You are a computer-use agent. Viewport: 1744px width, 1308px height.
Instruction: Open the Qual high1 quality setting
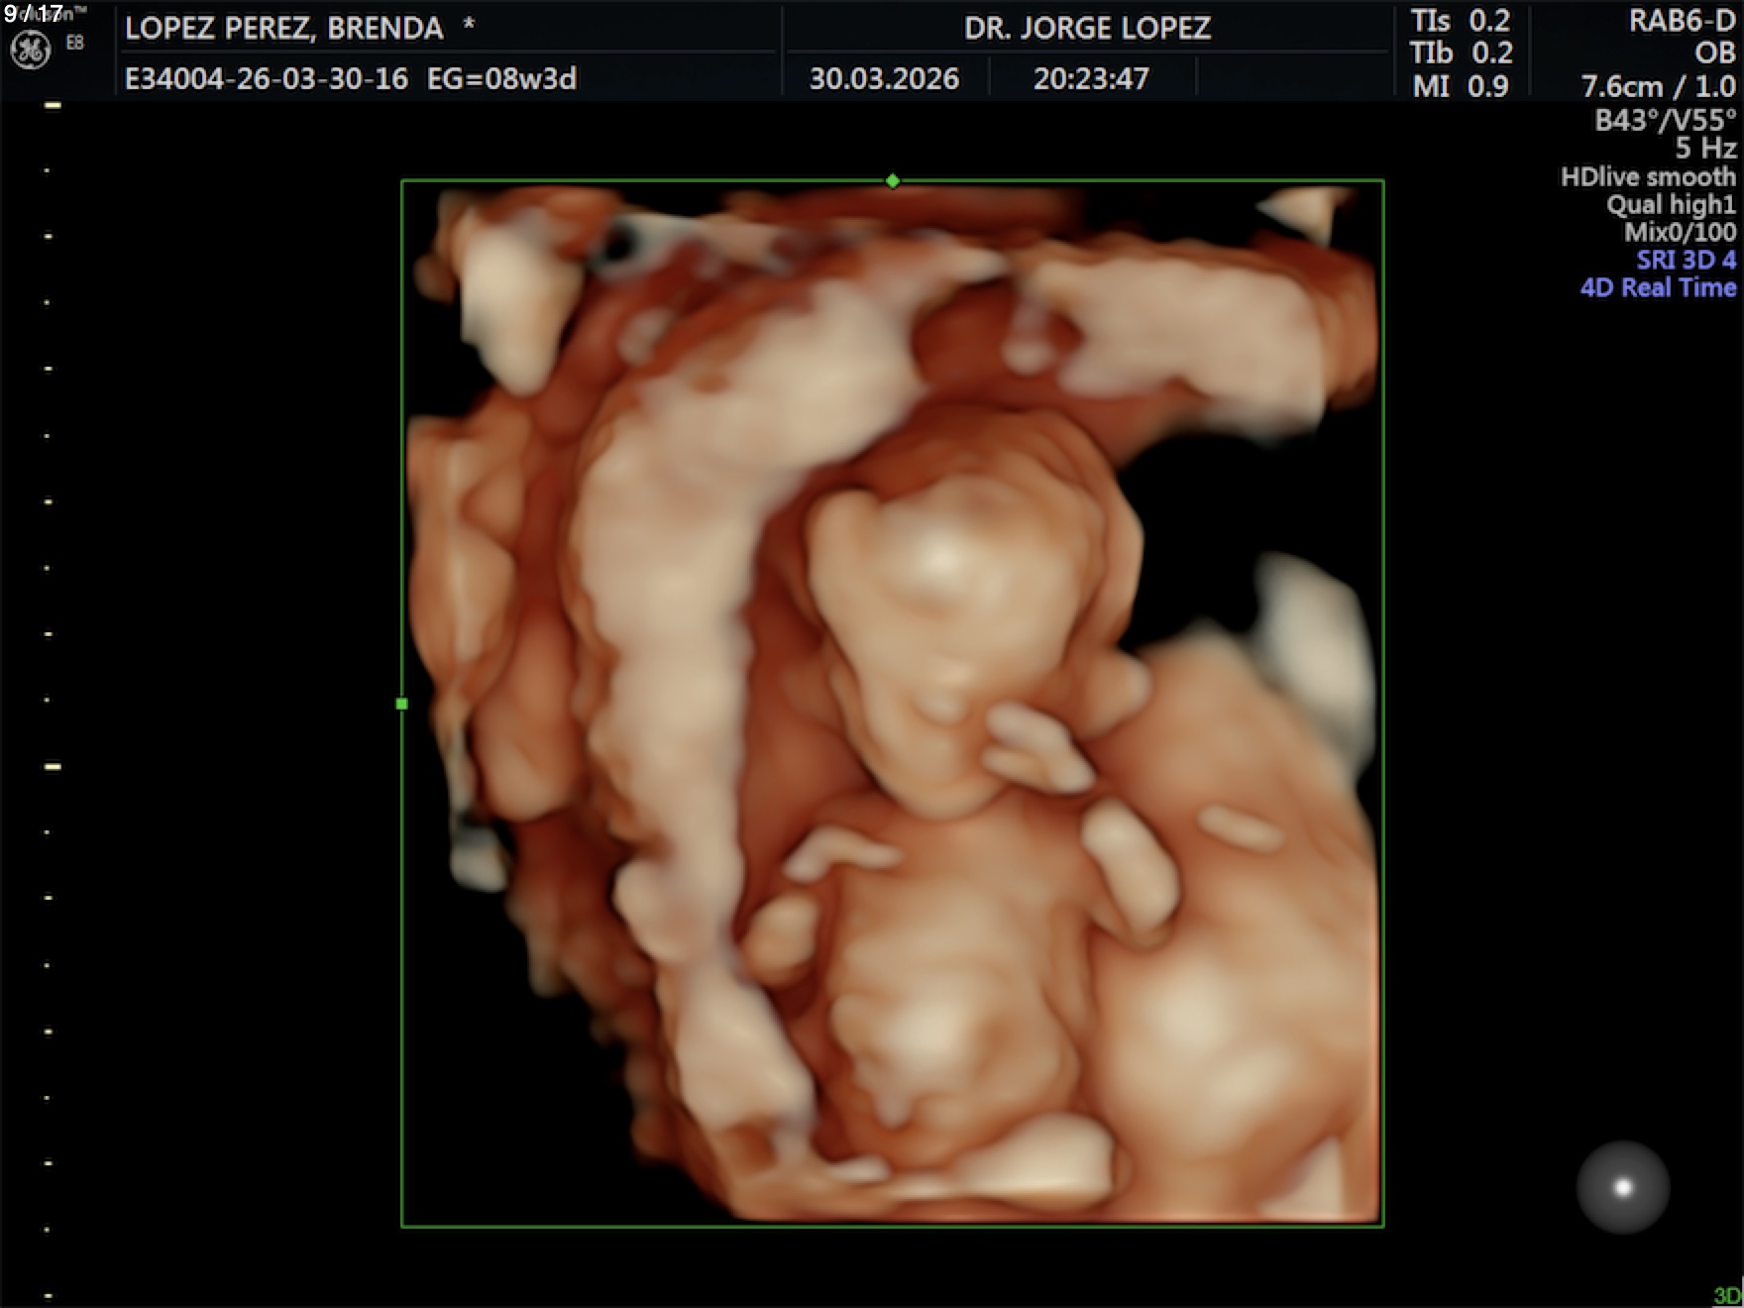point(1671,205)
